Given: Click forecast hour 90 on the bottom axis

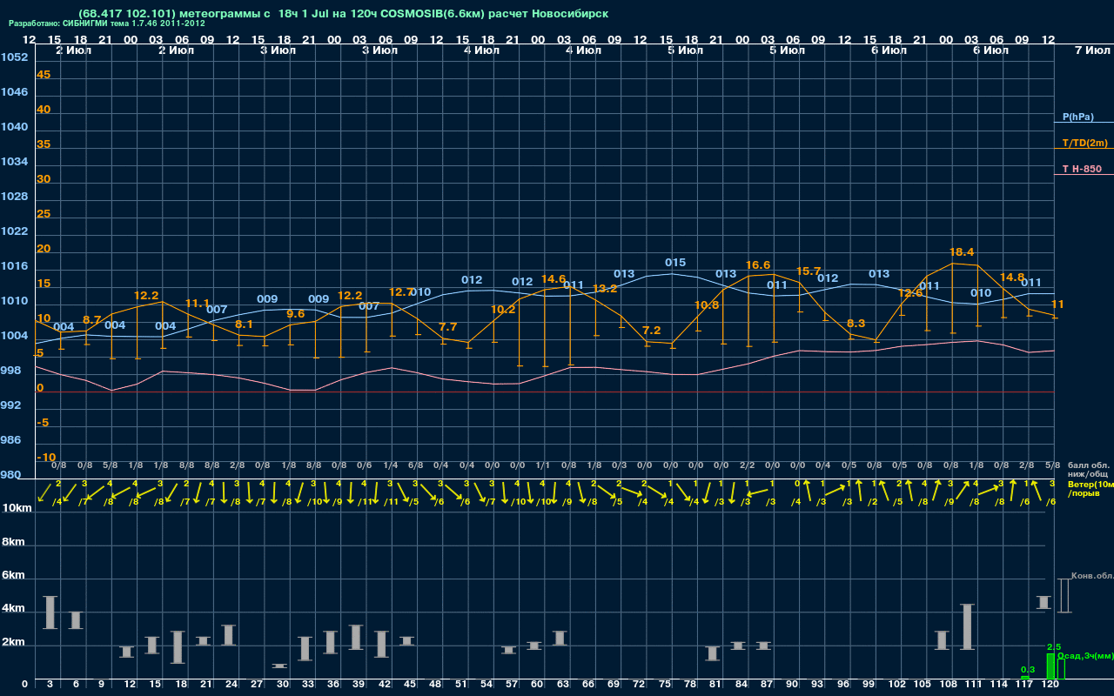Looking at the screenshot, I should tap(792, 686).
